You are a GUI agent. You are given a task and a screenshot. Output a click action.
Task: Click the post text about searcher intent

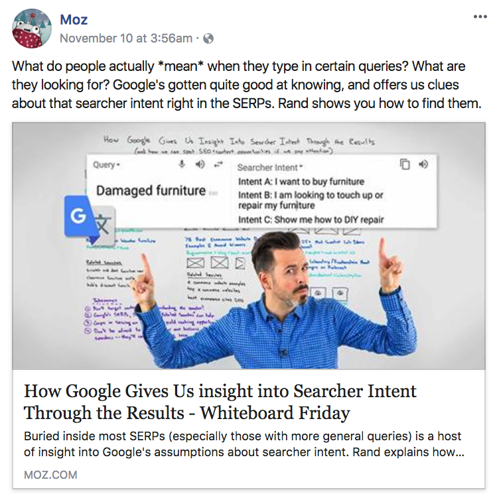[x=247, y=85]
